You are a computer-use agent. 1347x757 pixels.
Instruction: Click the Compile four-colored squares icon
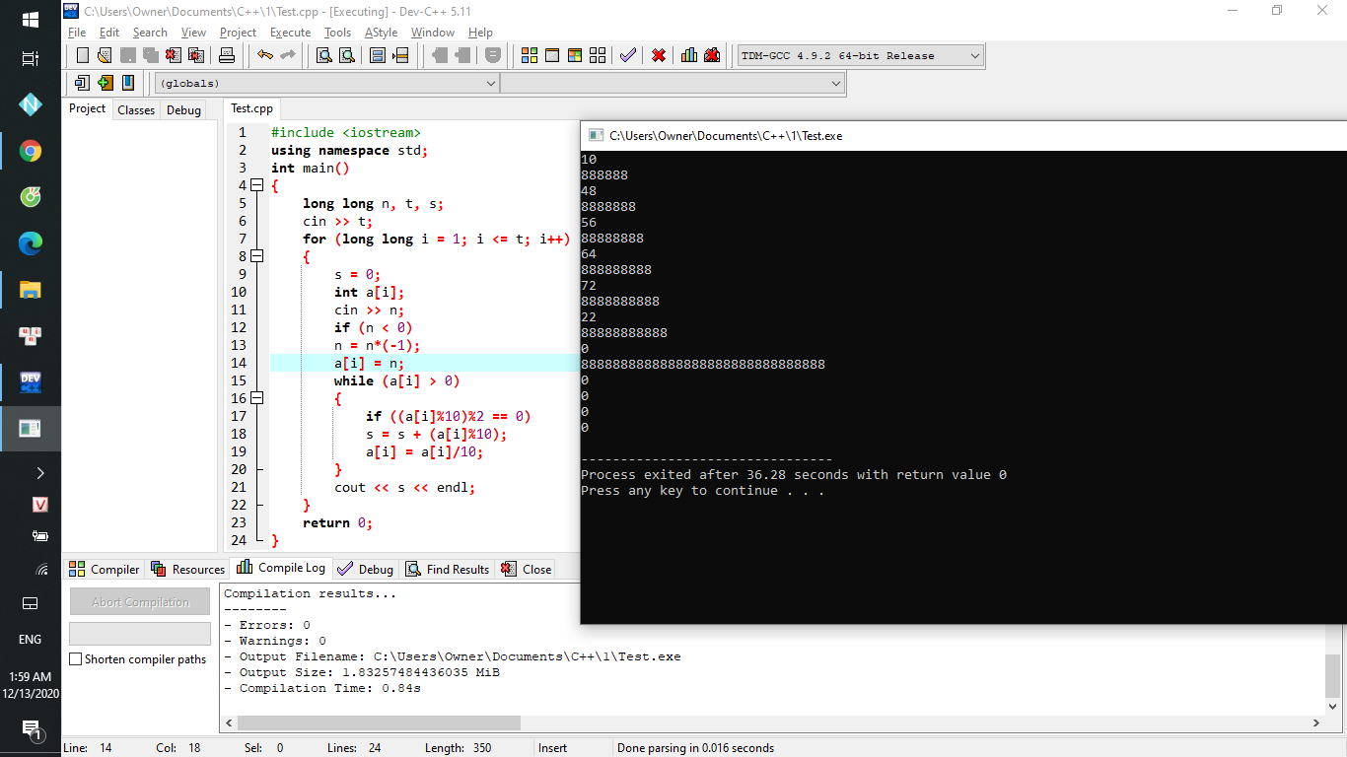coord(530,56)
